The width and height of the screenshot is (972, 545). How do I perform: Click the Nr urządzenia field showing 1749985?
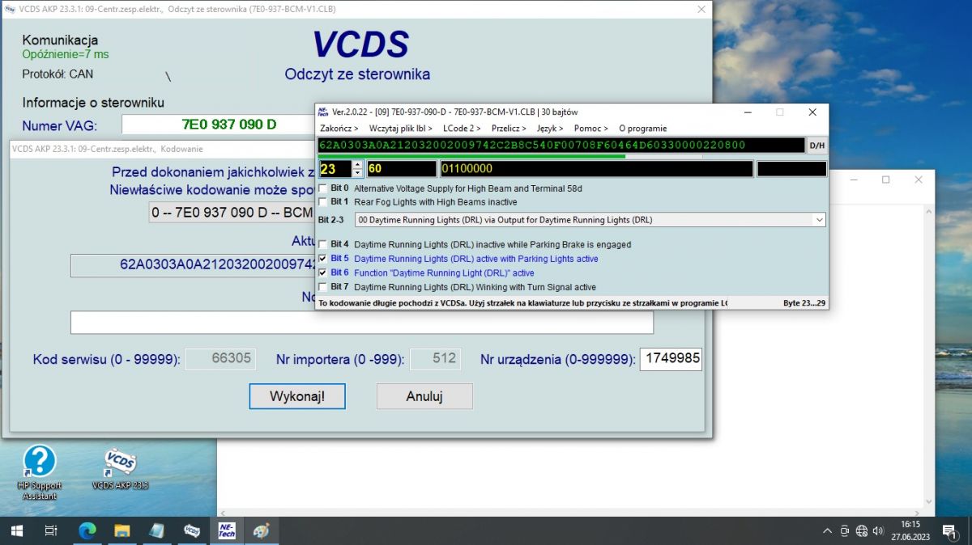671,359
